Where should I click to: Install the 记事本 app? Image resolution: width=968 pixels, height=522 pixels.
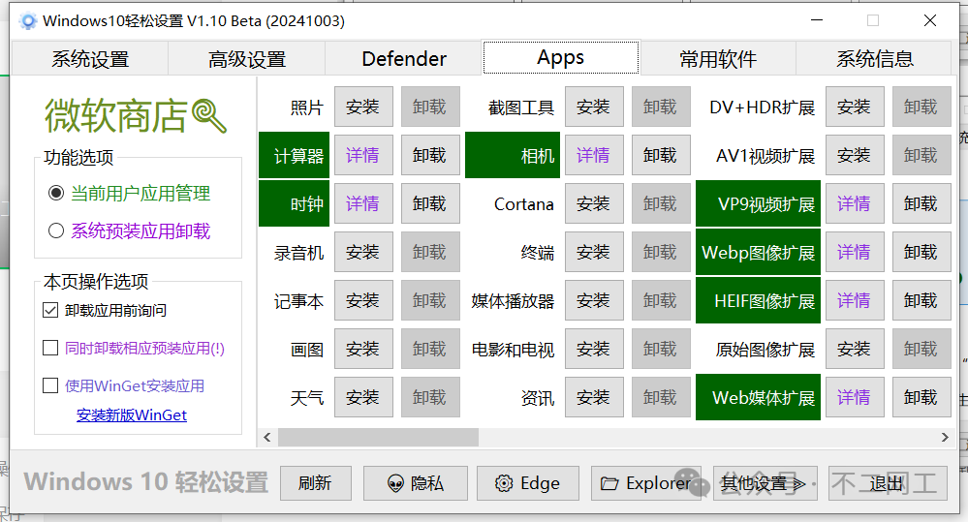click(363, 300)
